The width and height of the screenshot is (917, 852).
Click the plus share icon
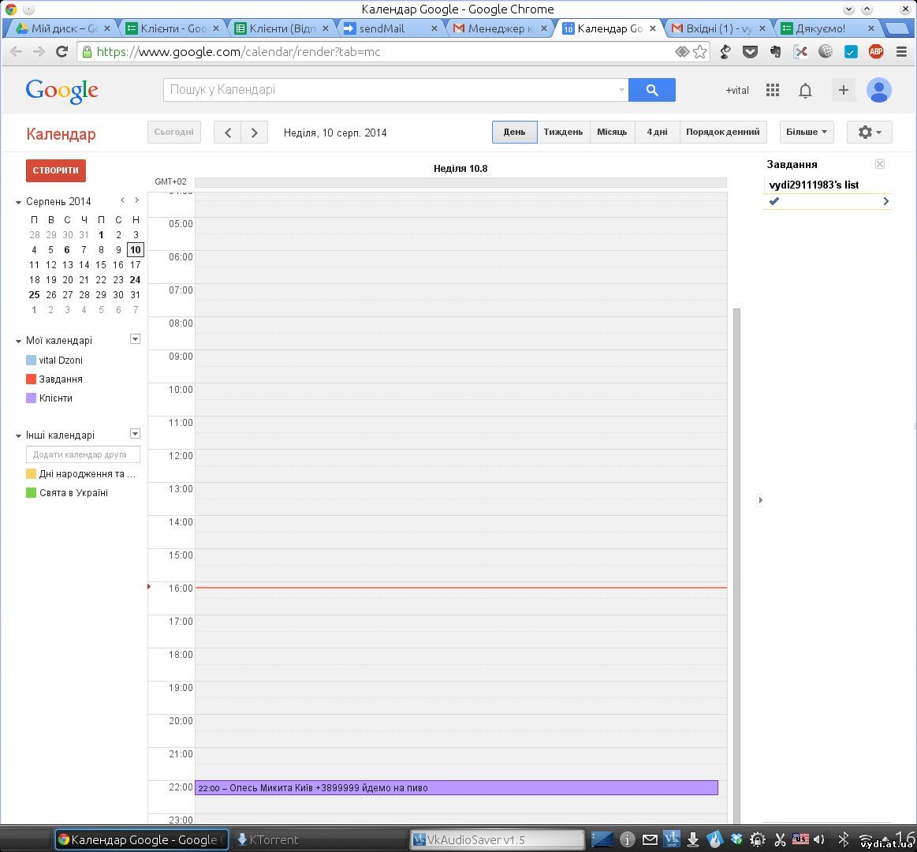pos(844,90)
